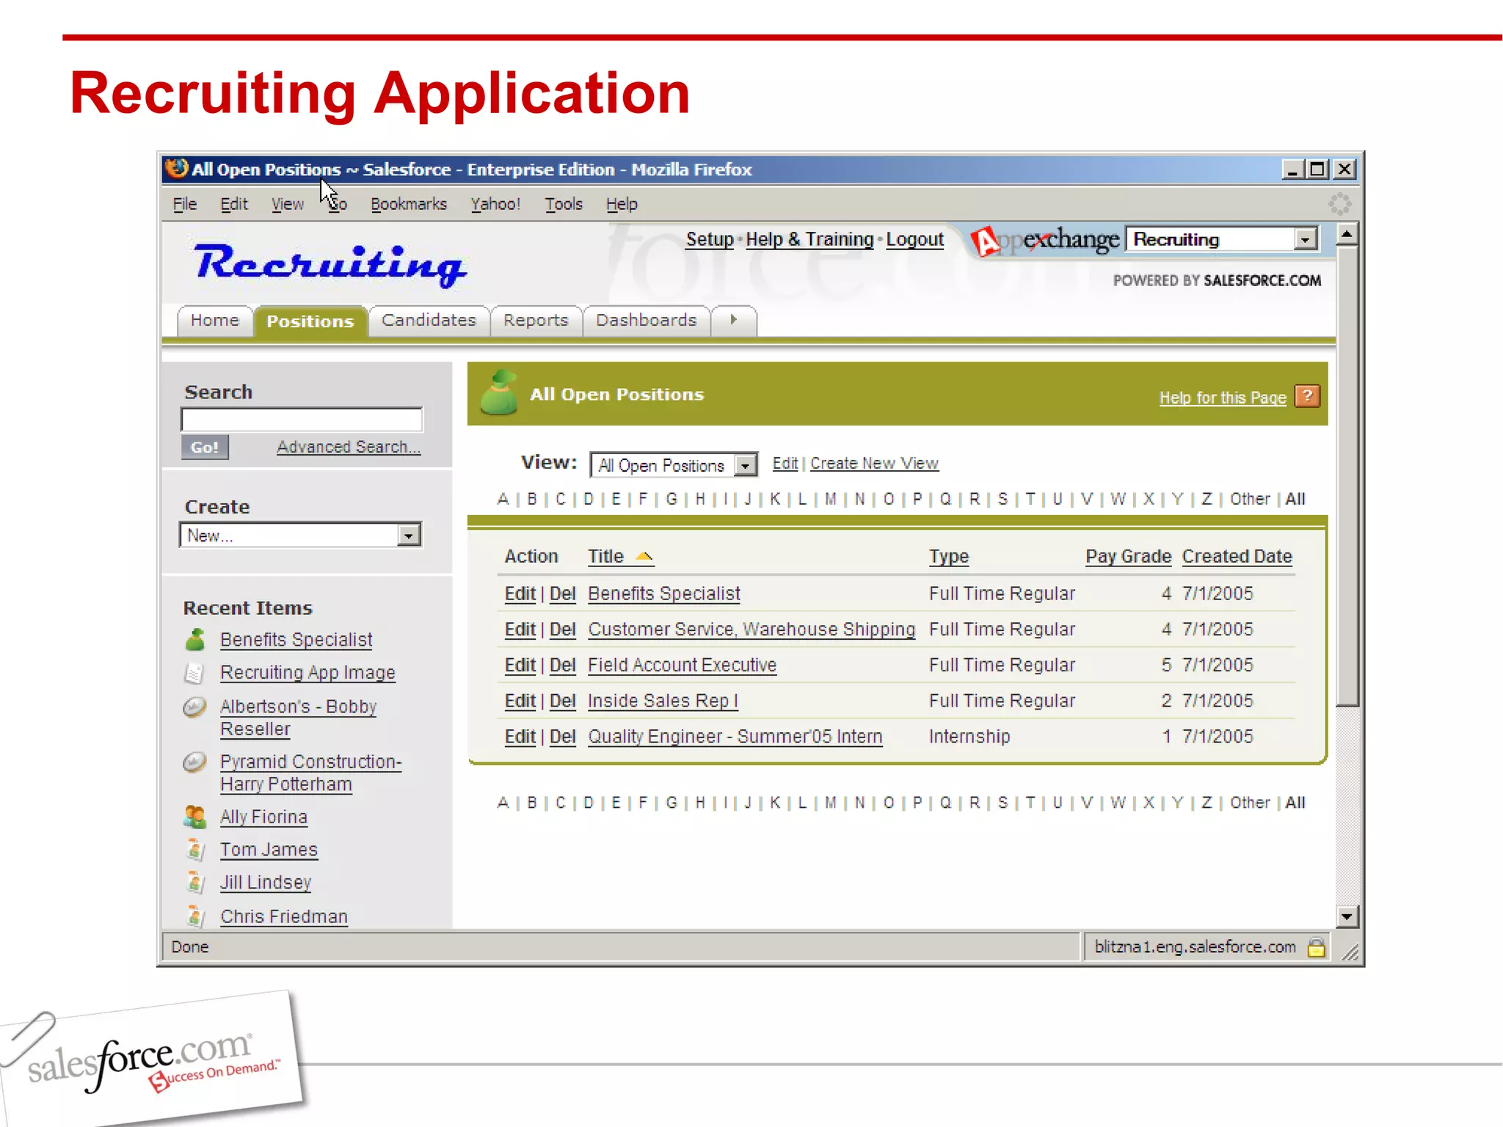Click the Firefox logo in title bar
The width and height of the screenshot is (1503, 1127).
177,169
